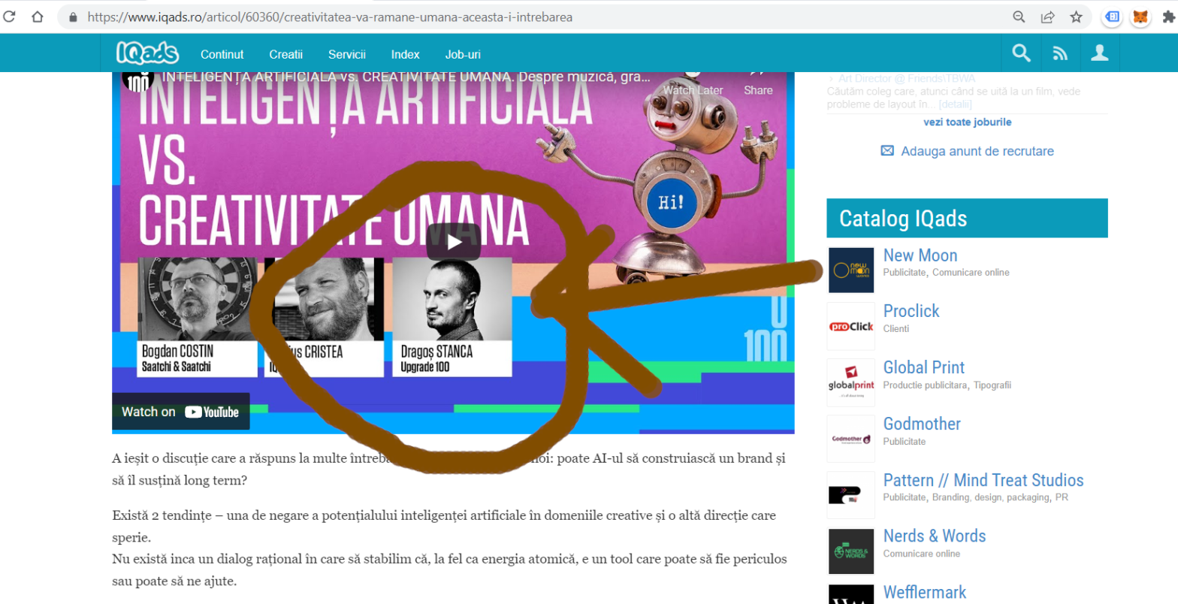
Task: Open the Global Print catalog link
Action: coord(924,367)
